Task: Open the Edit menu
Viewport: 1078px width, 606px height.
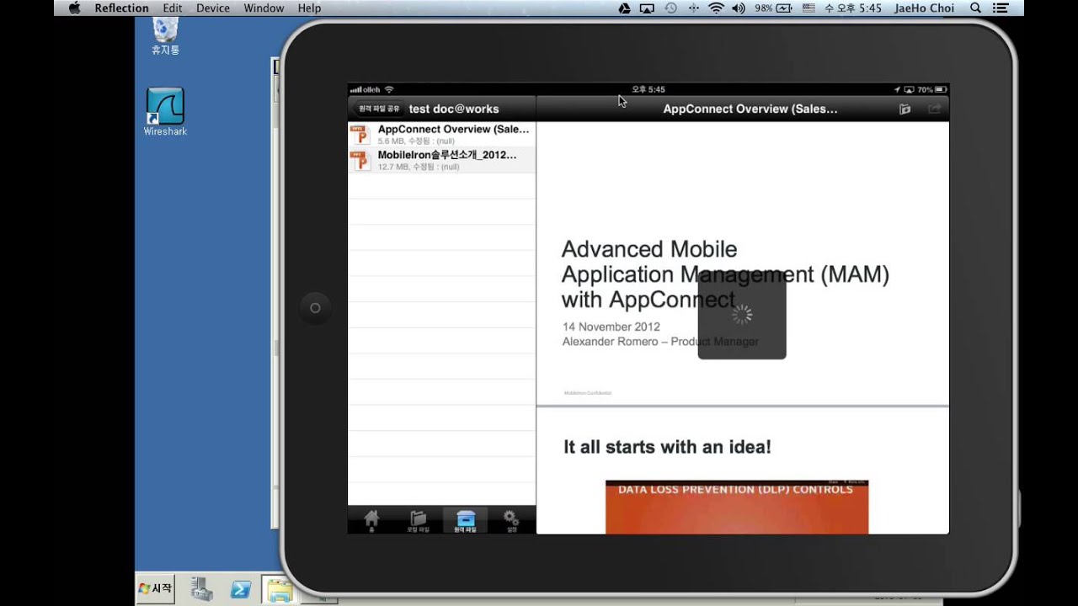Action: tap(173, 8)
